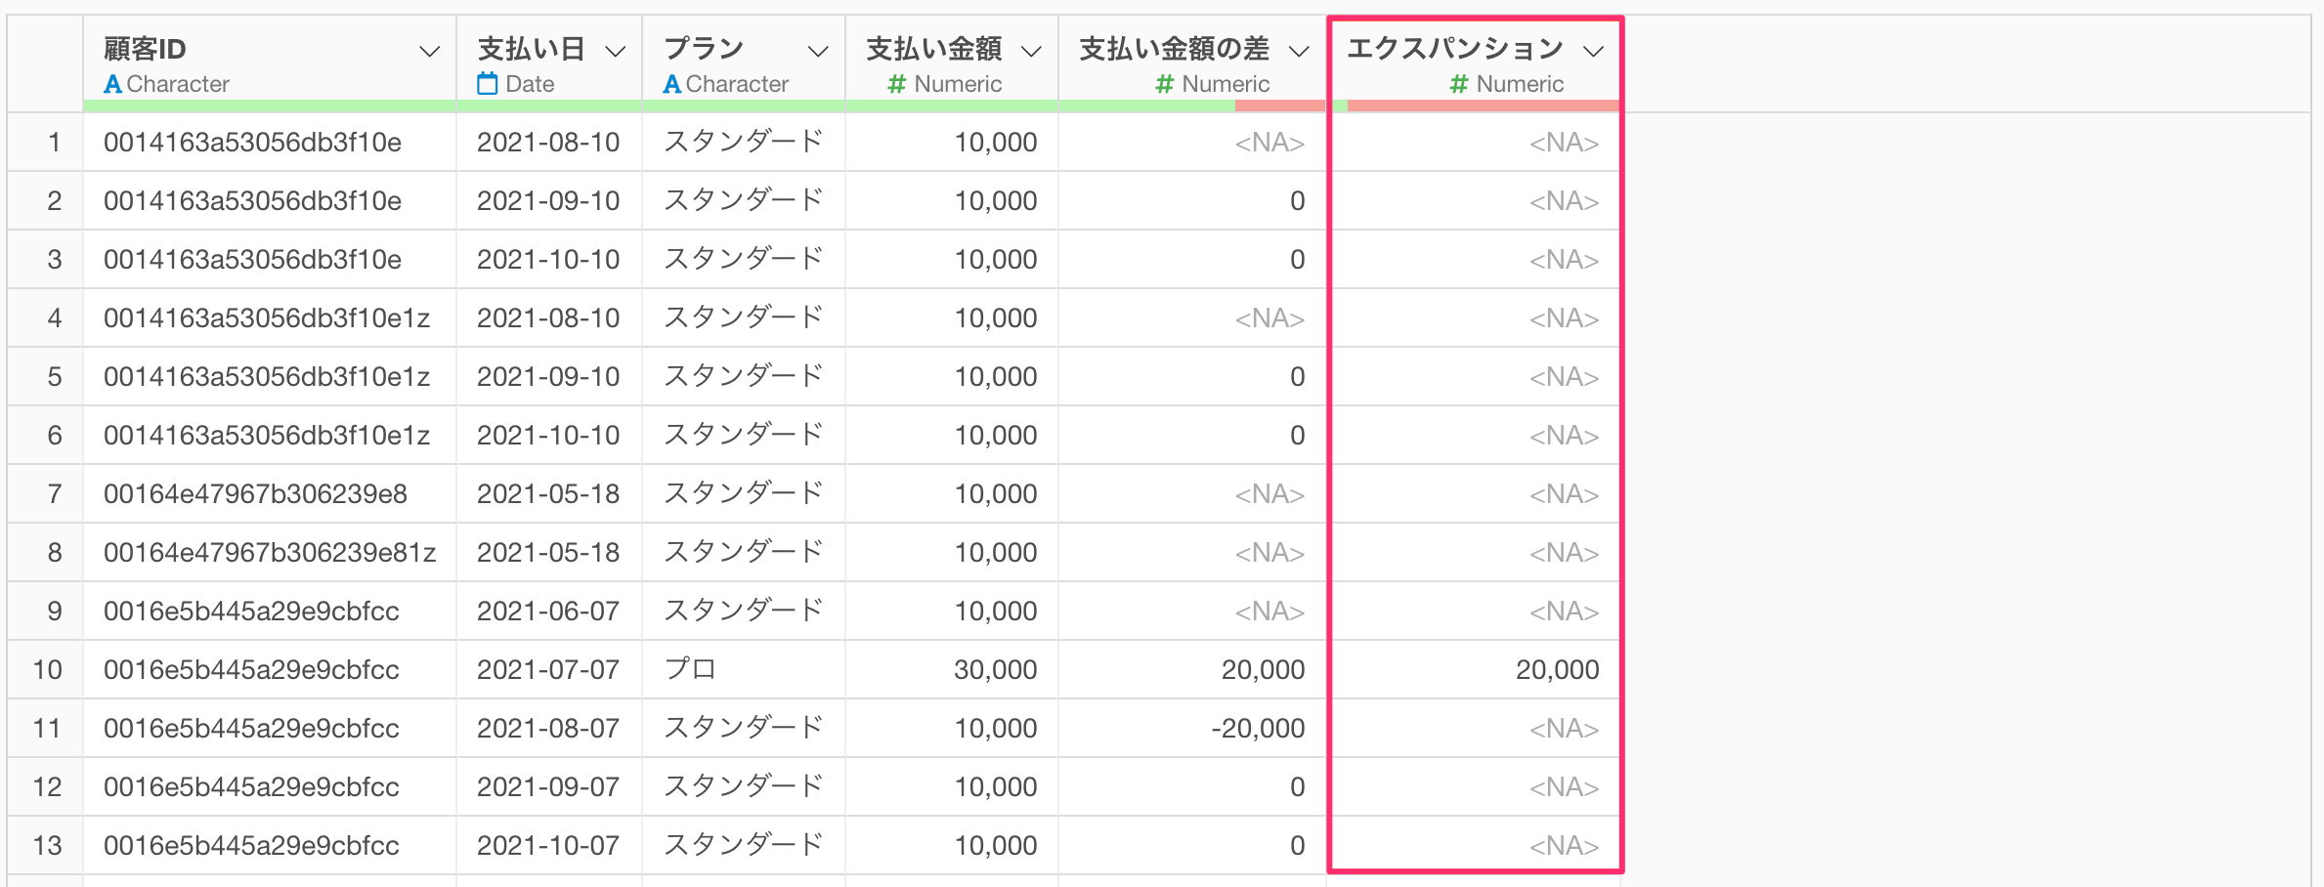Click the calendar Date icon under 支払い日
Image resolution: width=2324 pixels, height=887 pixels.
click(x=487, y=84)
